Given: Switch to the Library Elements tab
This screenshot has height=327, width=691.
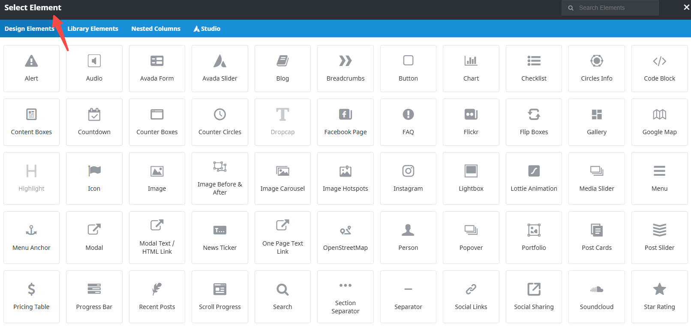Looking at the screenshot, I should 93,29.
